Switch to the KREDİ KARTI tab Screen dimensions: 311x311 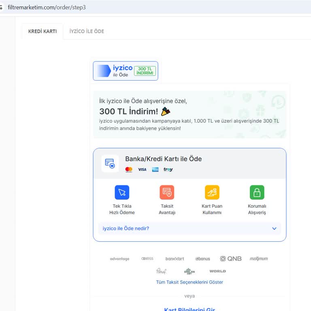[43, 31]
